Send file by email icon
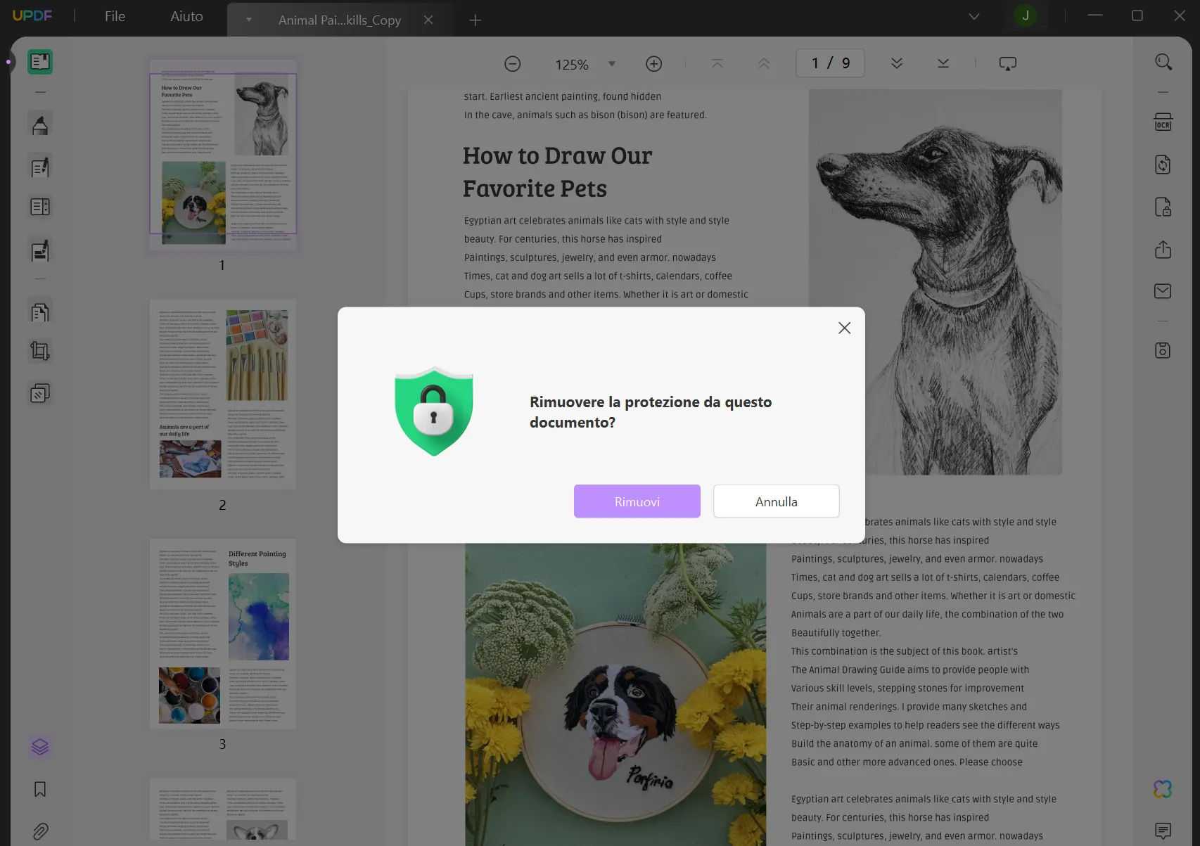 1163,291
